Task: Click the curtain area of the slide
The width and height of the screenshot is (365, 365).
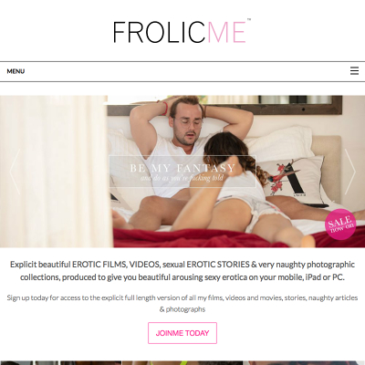Action: [55, 172]
